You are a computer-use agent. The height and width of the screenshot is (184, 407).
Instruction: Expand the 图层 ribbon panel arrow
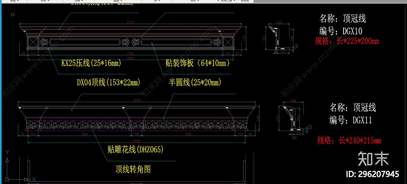(x=121, y=1)
